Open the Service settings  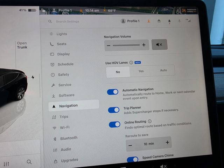click(x=65, y=85)
